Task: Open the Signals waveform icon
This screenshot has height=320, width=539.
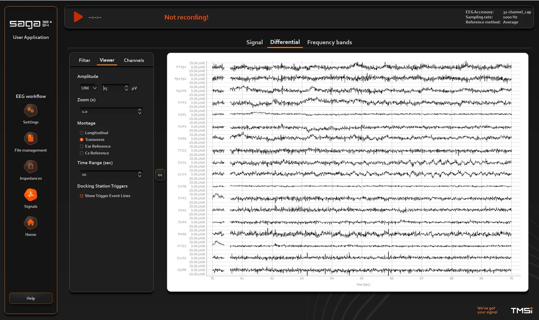Action: click(x=31, y=195)
